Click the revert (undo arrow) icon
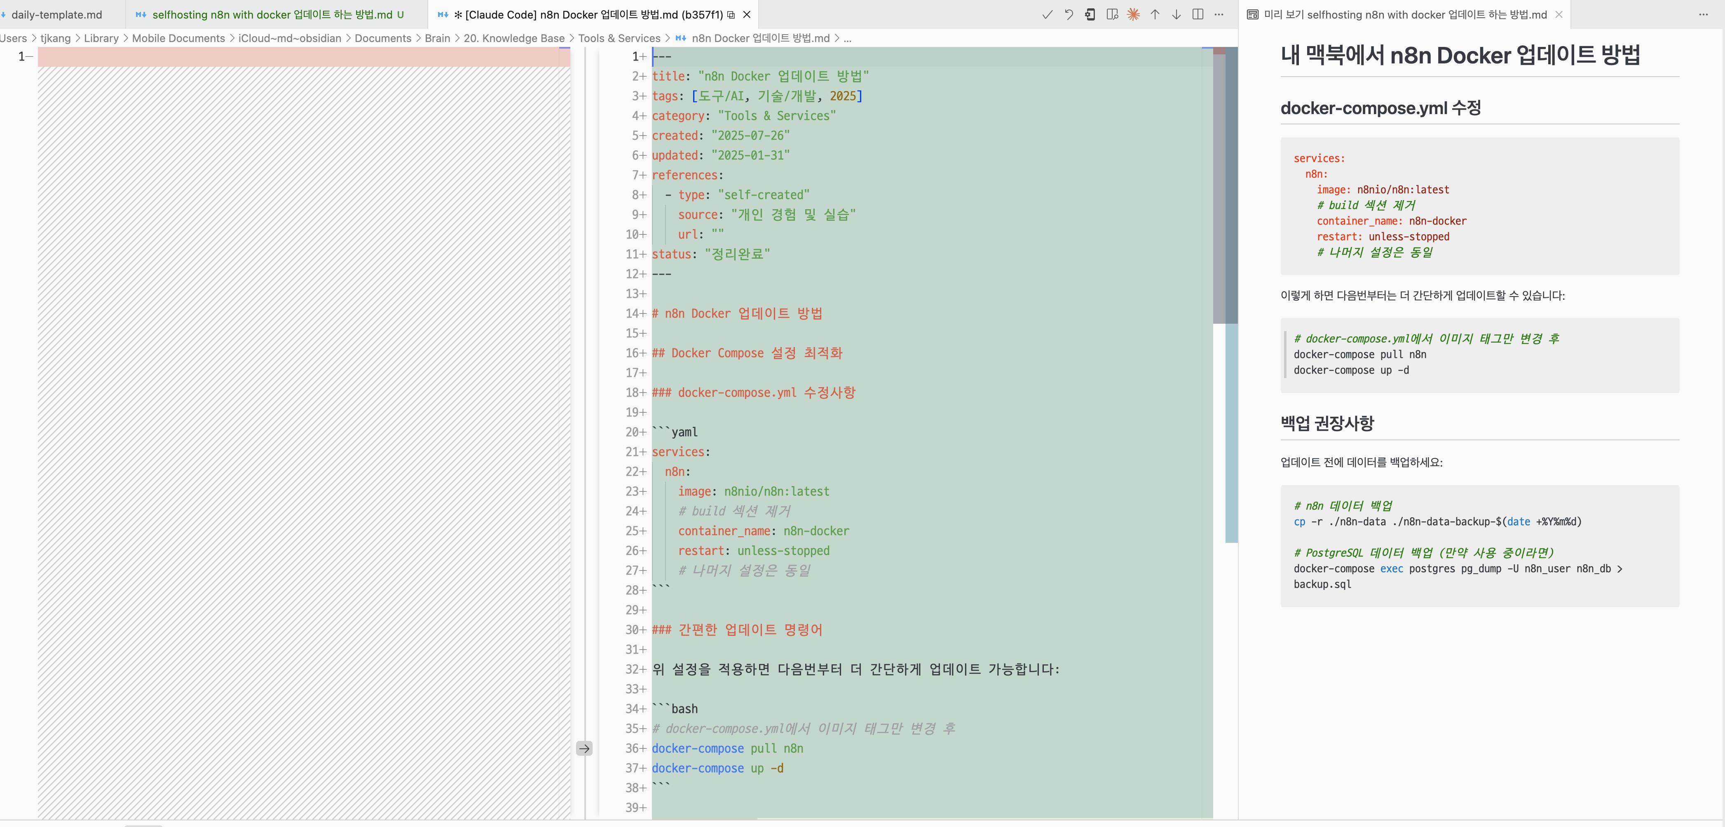This screenshot has width=1725, height=827. [1069, 14]
